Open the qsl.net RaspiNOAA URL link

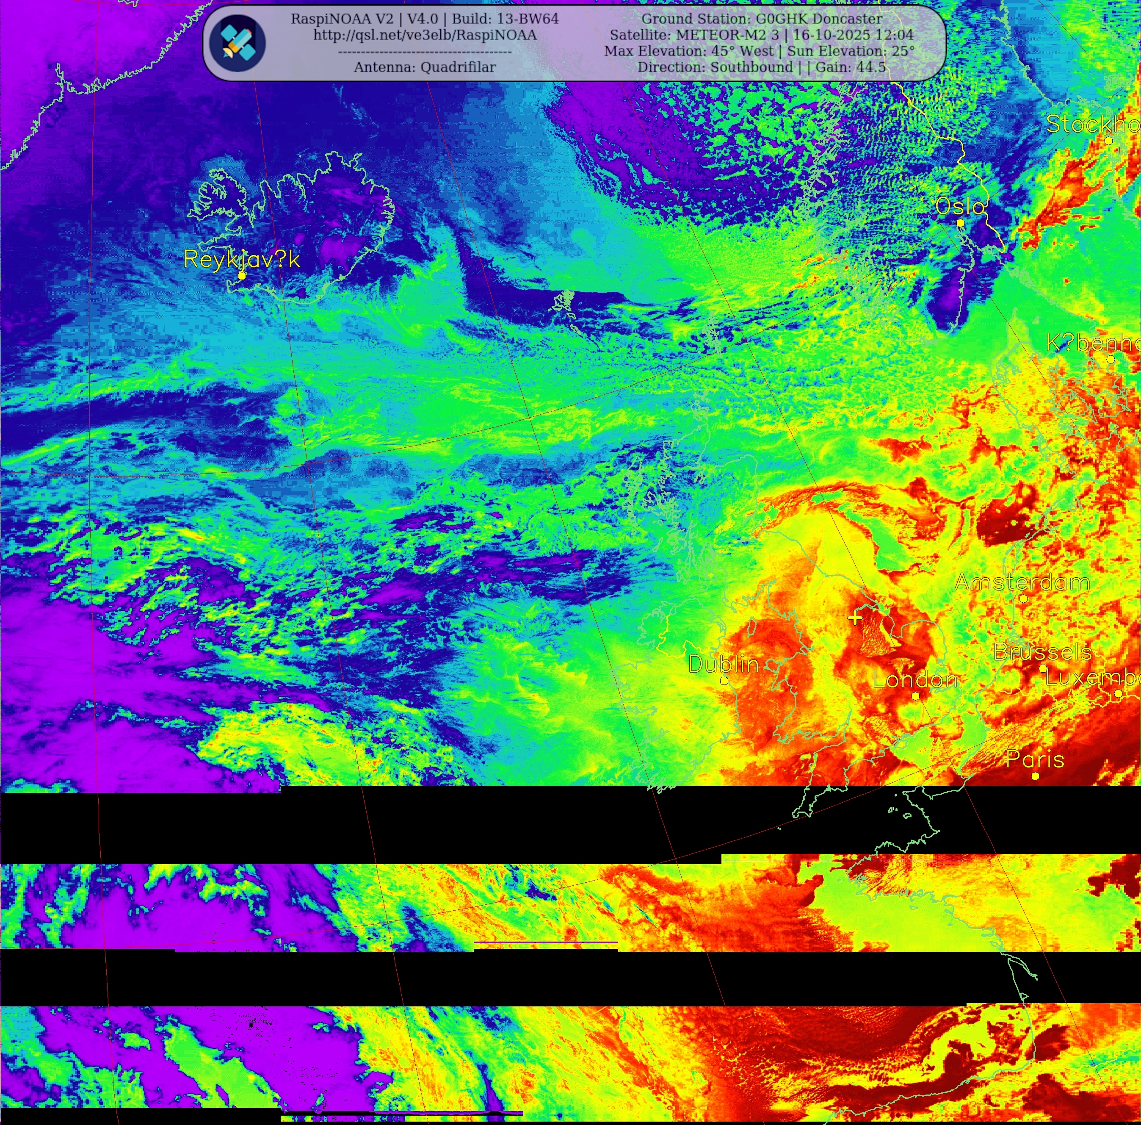tap(425, 35)
